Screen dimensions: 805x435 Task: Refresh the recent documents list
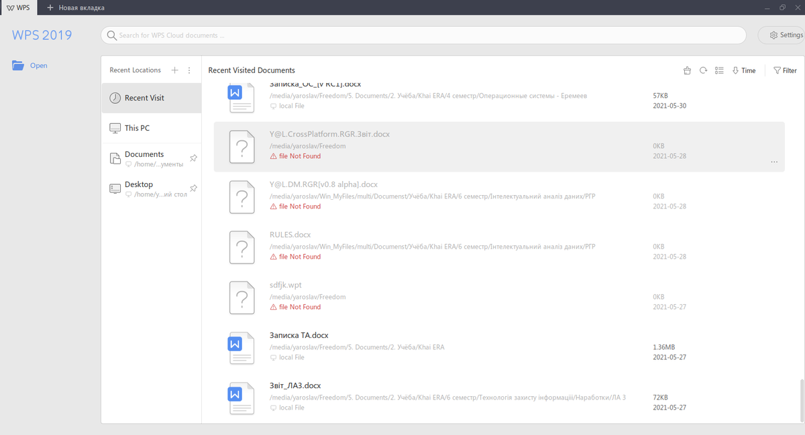pyautogui.click(x=703, y=70)
